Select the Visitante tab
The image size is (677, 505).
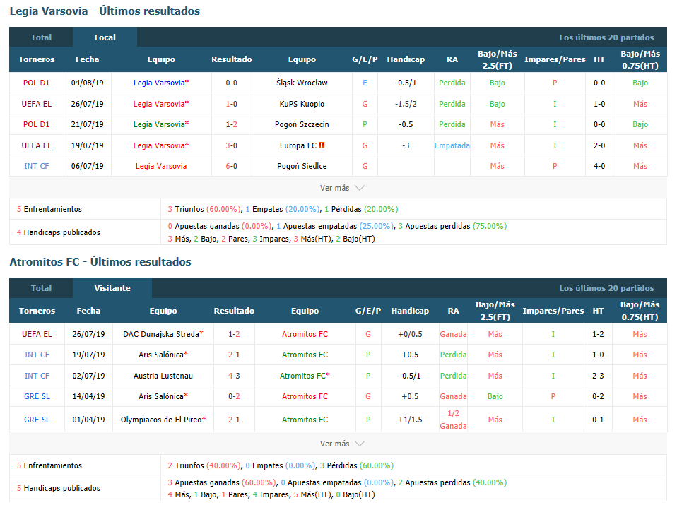pos(112,288)
